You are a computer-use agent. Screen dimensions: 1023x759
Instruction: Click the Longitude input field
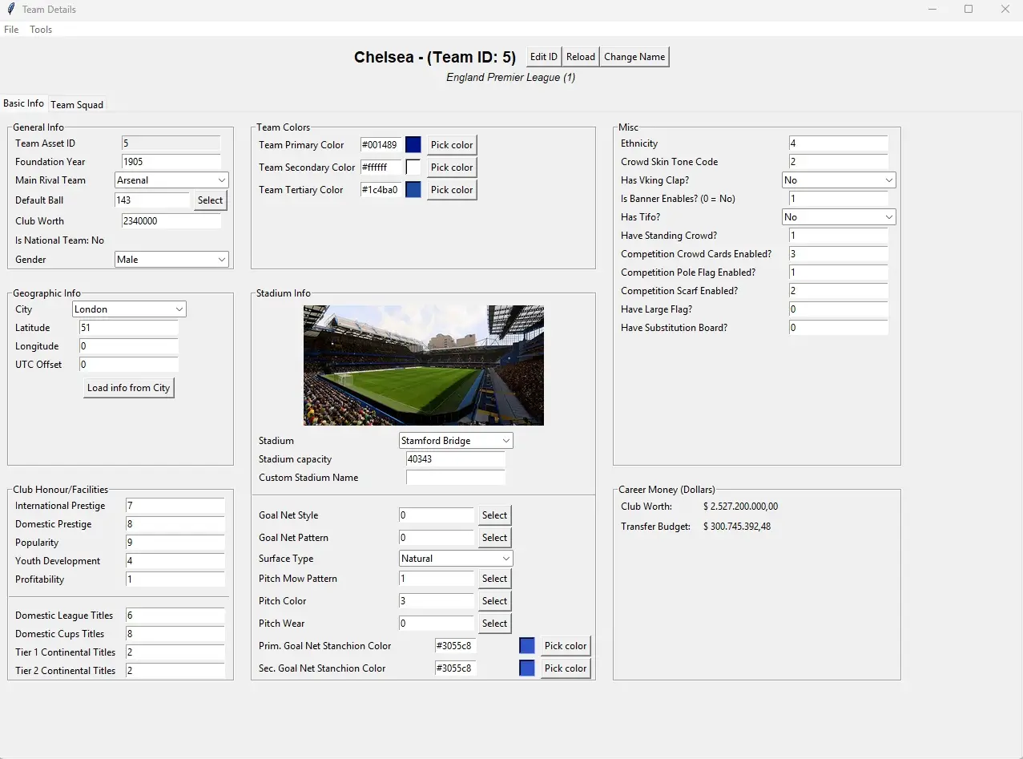point(129,346)
